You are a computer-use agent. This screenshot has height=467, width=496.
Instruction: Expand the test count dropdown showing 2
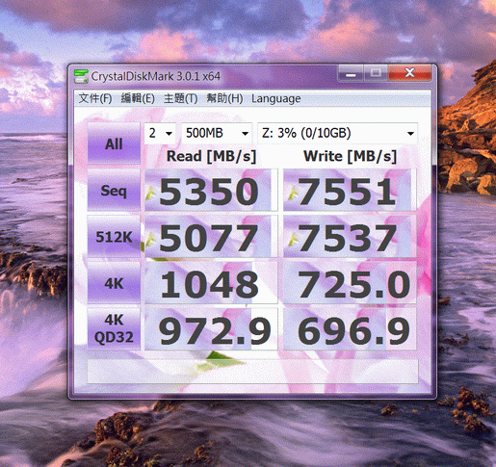pos(160,133)
